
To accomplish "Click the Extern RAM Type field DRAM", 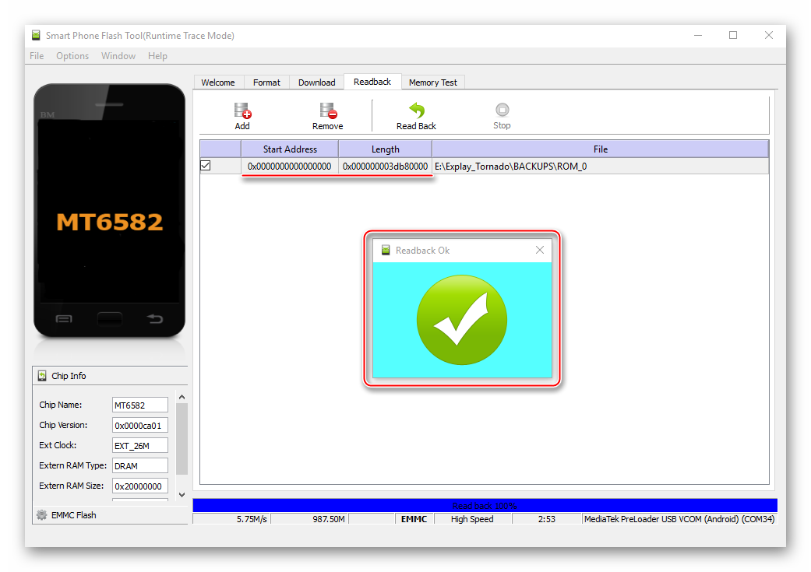I will point(140,465).
